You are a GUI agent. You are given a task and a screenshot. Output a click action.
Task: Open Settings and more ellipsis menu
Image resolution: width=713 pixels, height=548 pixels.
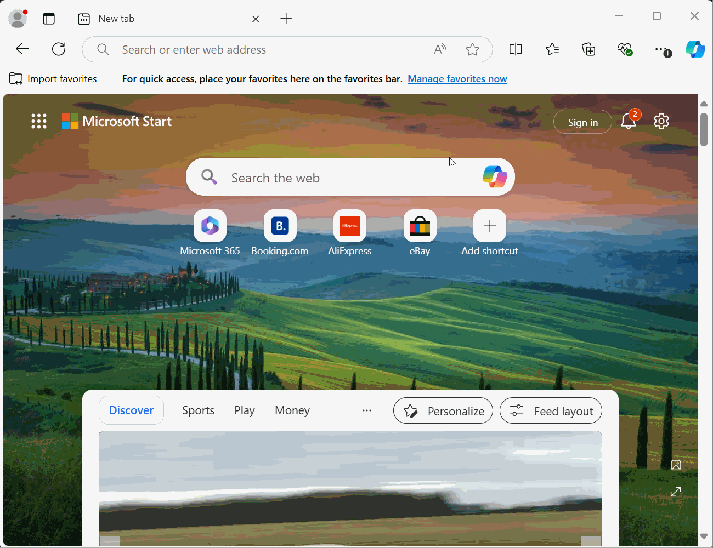coord(663,50)
